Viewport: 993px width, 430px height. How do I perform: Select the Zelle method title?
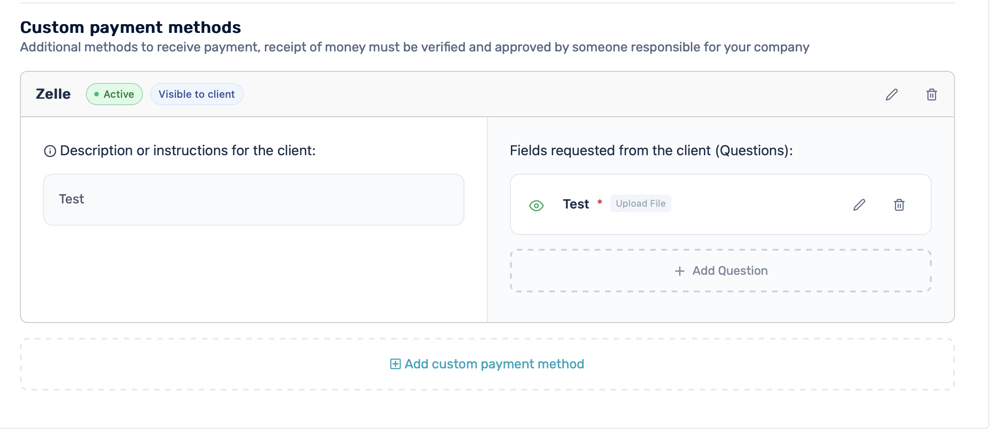53,94
